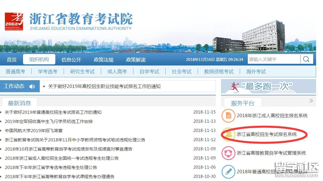Select 信息公开 in the navigation bar
Image resolution: width=323 pixels, height=181 pixels.
[71, 60]
